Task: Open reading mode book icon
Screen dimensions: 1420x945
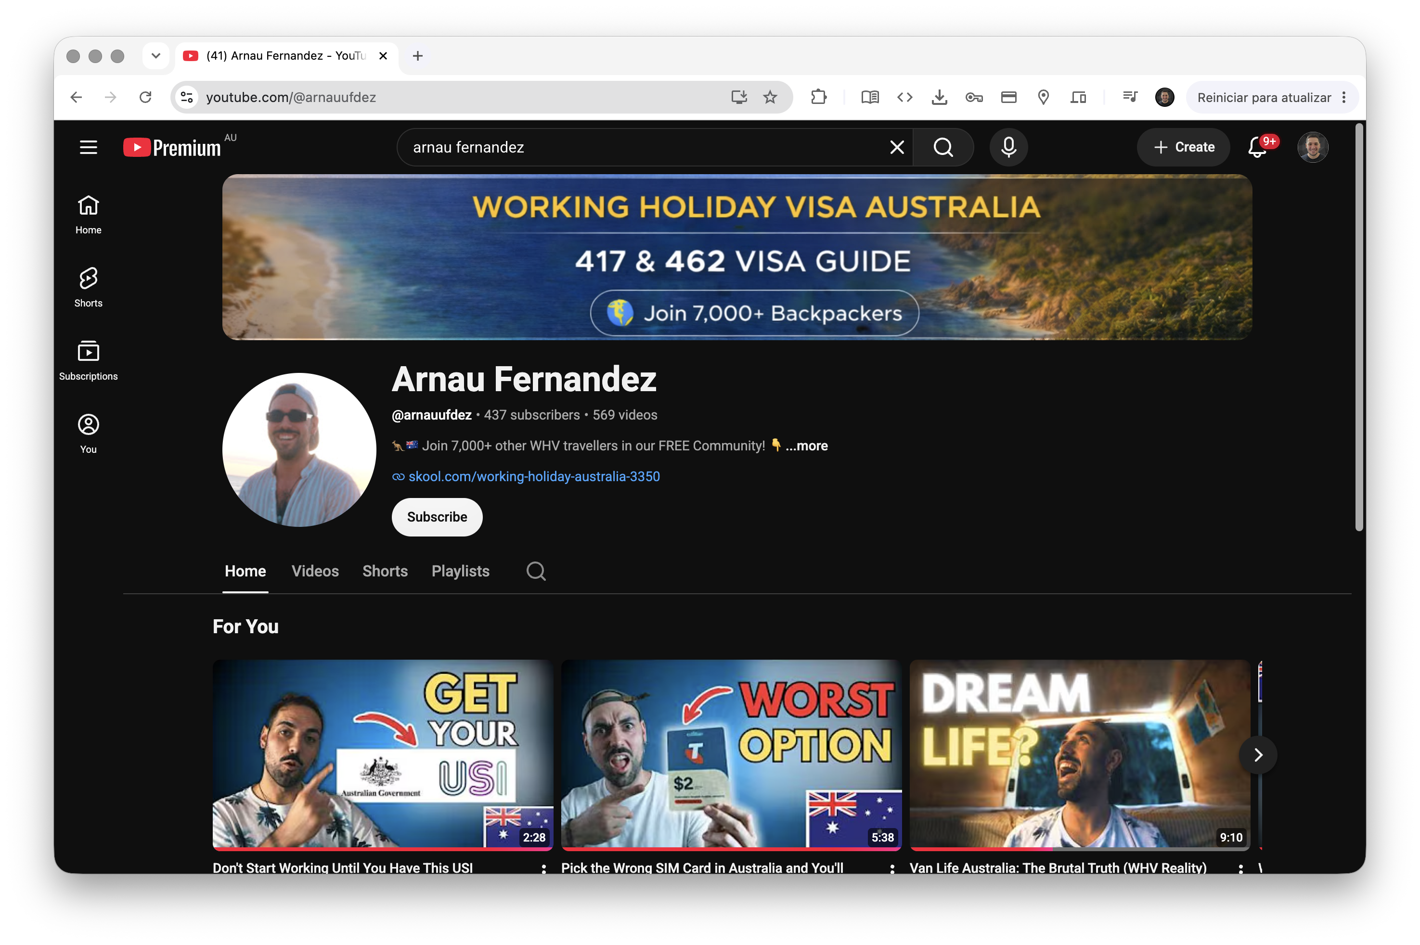Action: pyautogui.click(x=869, y=97)
